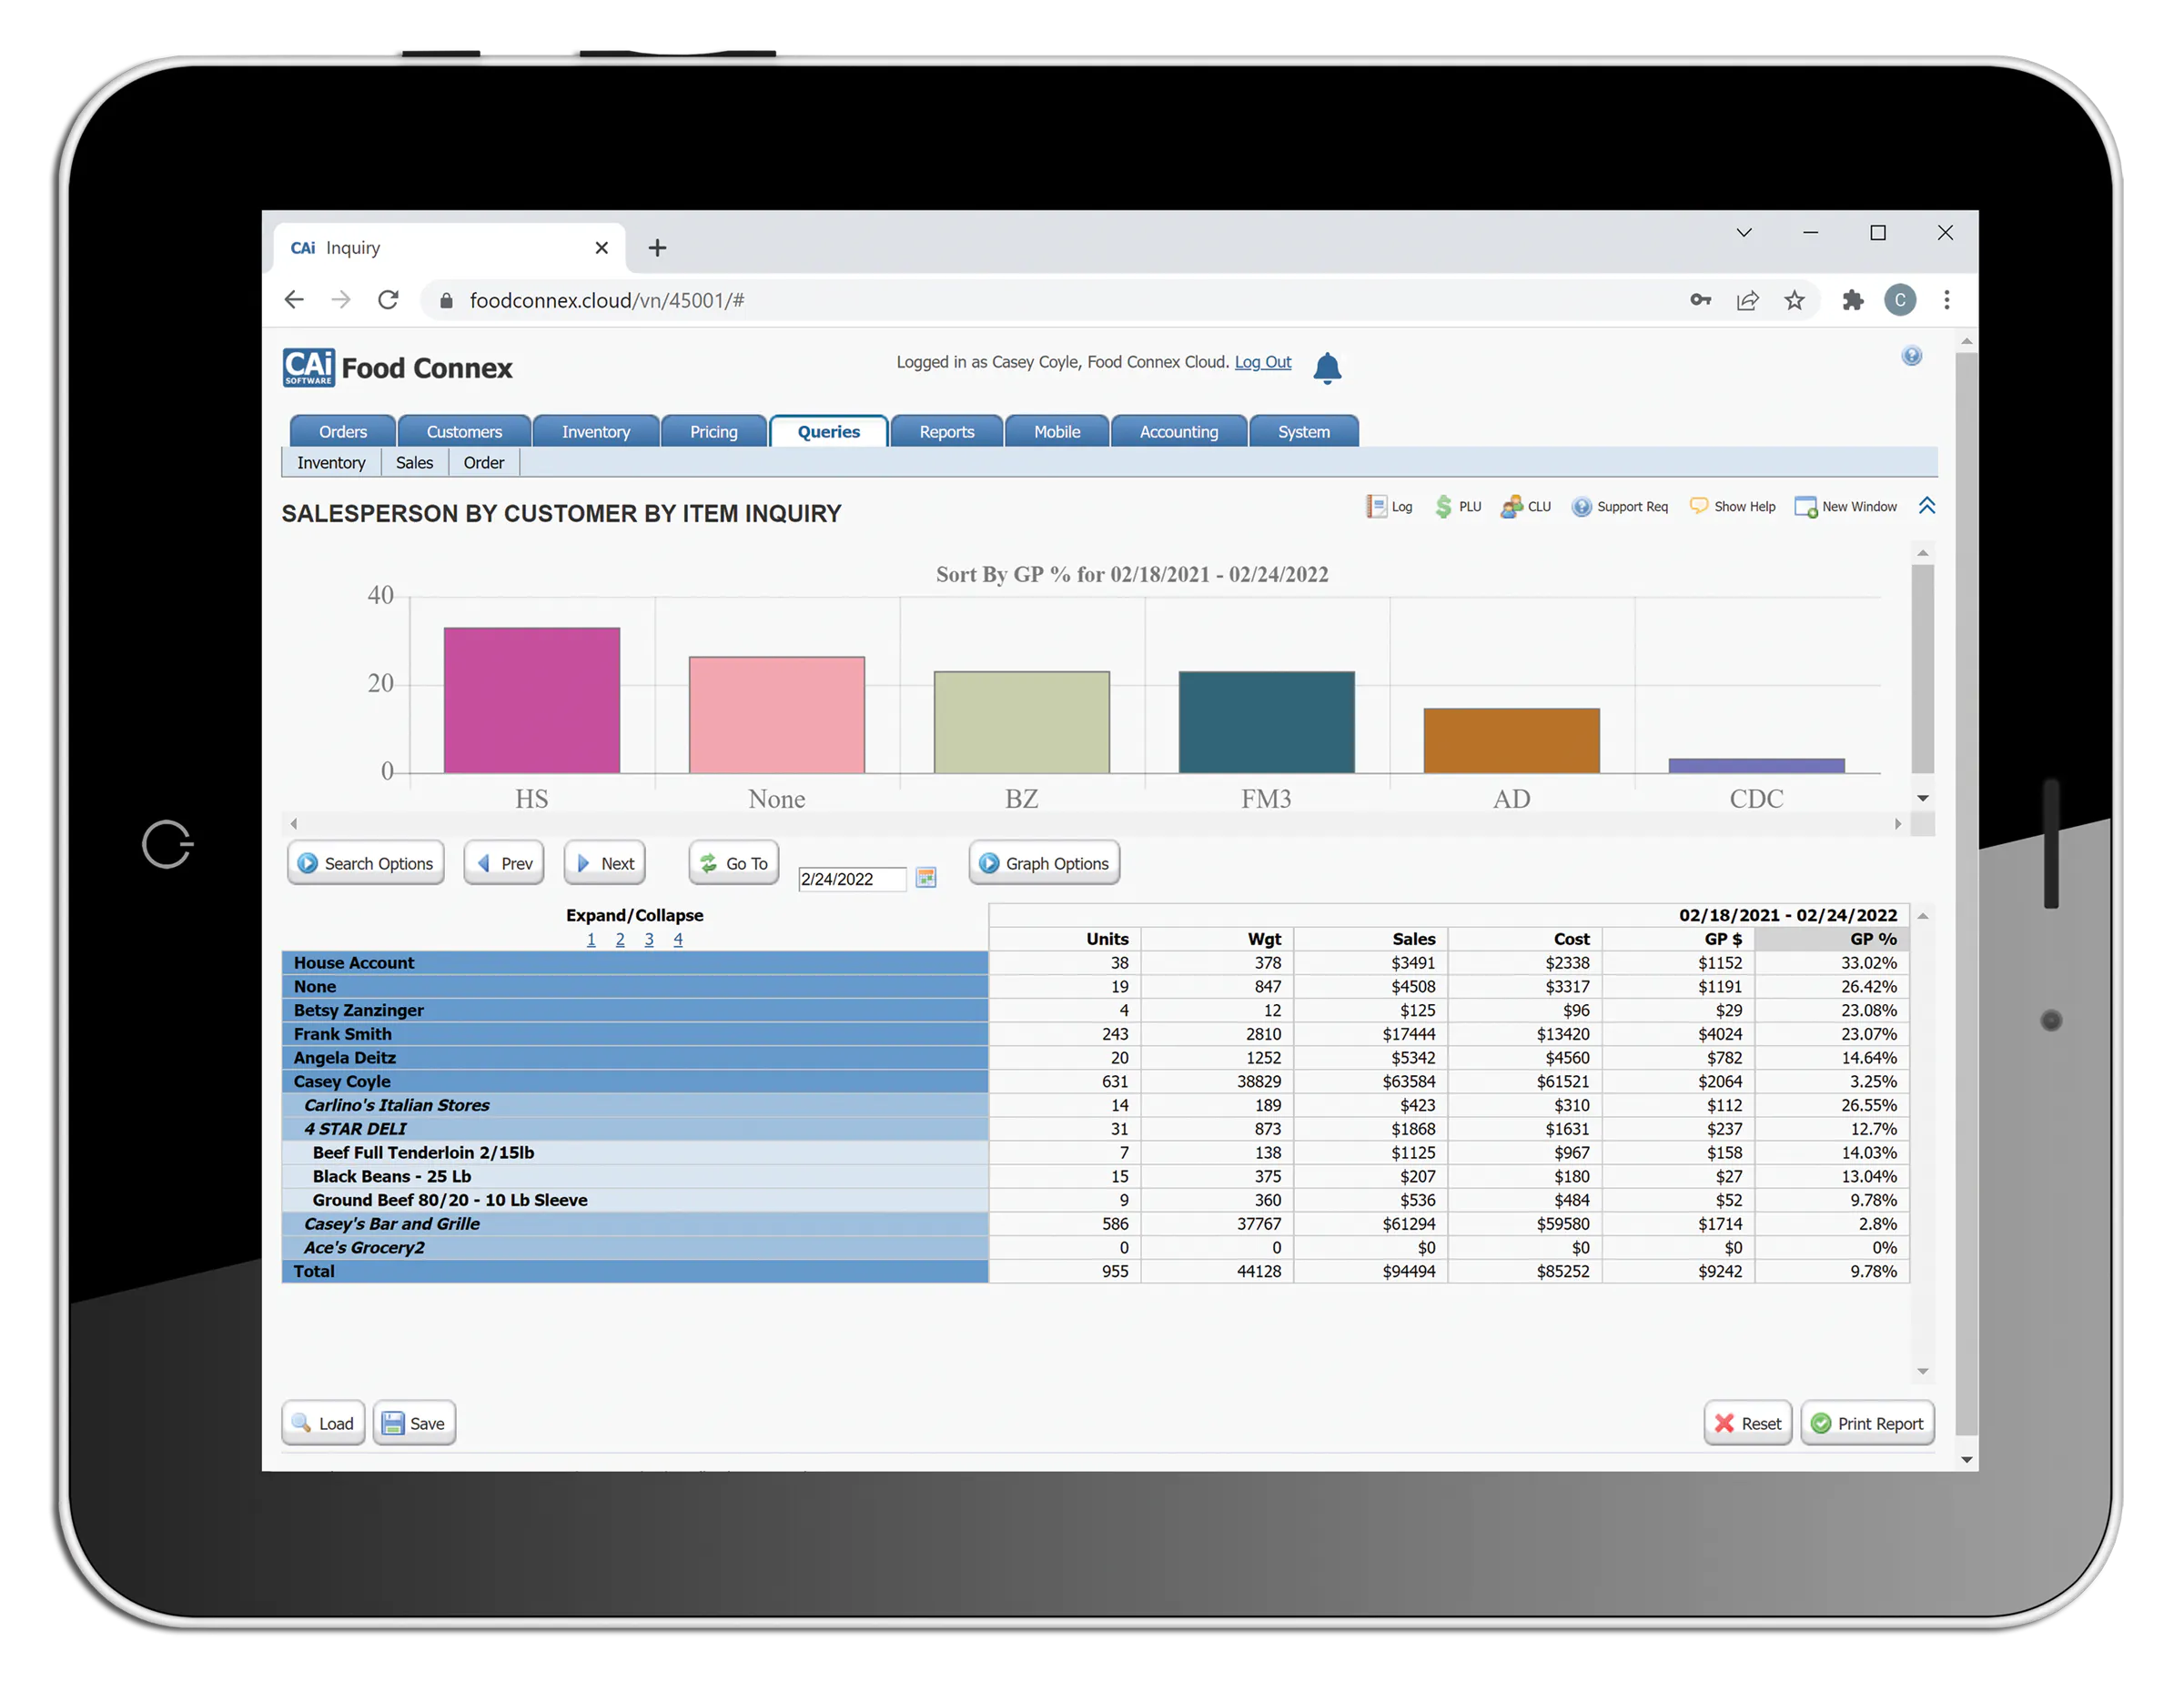Open the Sales sub-tab
This screenshot has width=2184, height=1691.
(414, 463)
